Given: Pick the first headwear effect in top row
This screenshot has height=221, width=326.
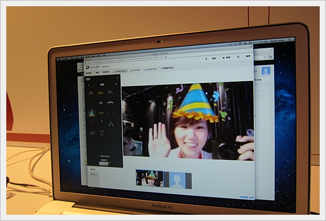Looking at the screenshot, I should (91, 93).
